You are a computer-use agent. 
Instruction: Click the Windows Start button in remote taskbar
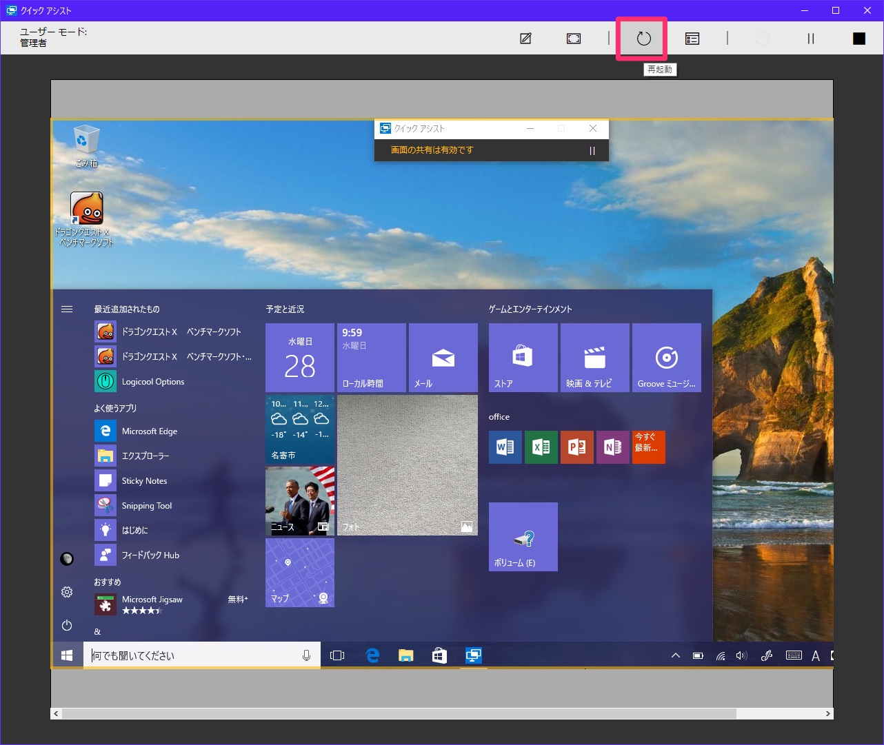67,655
